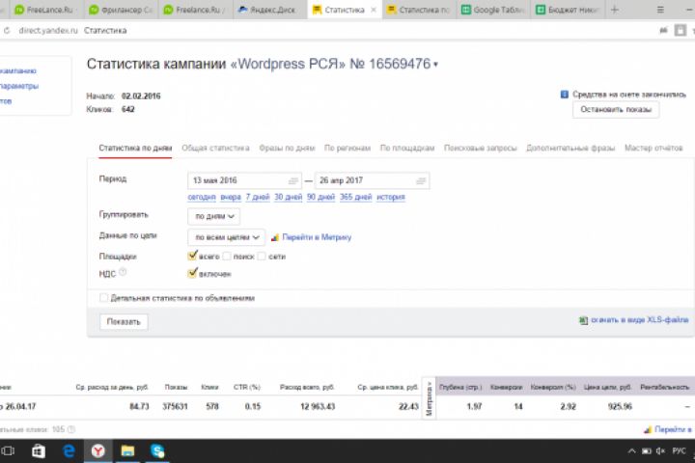The image size is (695, 463).
Task: Expand campaign selector arrow by № 16569476
Action: 435,65
